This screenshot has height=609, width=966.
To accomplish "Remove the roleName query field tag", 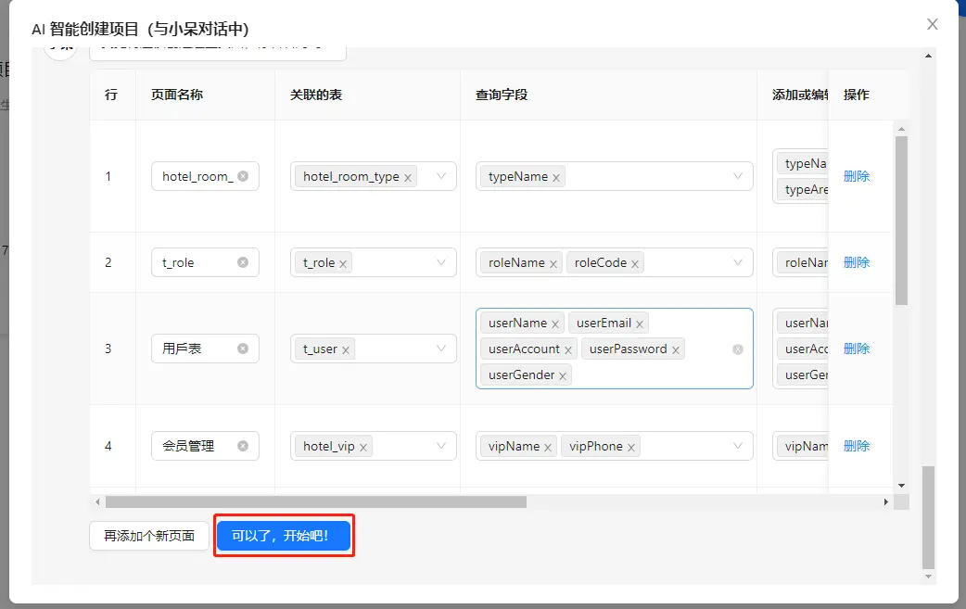I will [x=553, y=263].
